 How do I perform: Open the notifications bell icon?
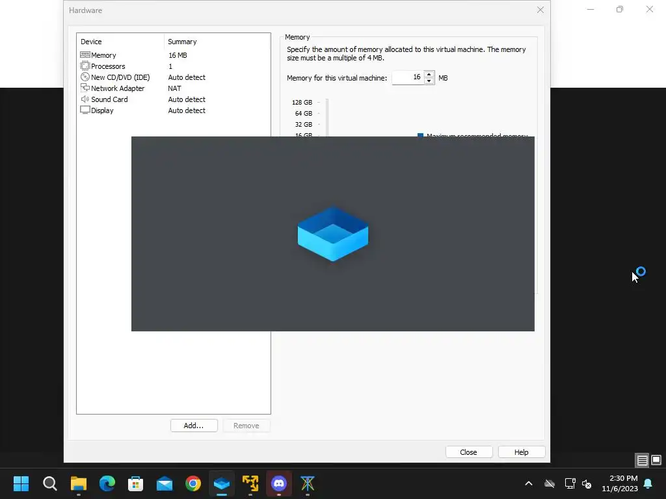tap(648, 483)
